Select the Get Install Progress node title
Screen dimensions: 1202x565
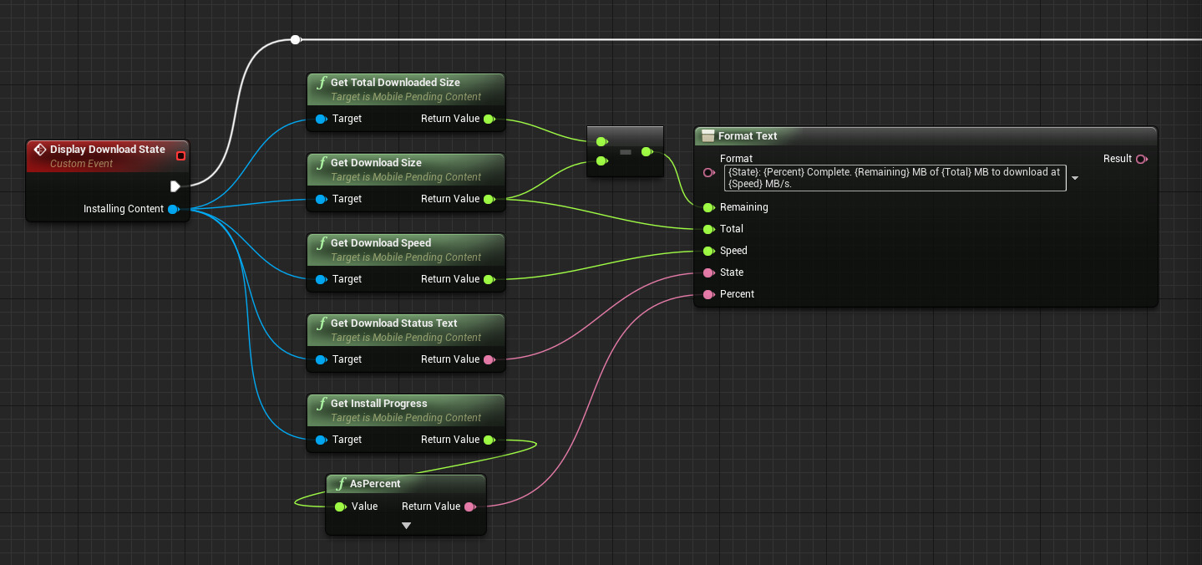(x=378, y=404)
